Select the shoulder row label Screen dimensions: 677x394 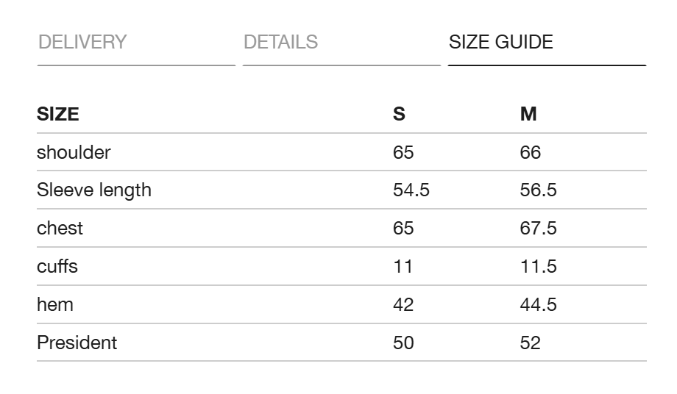click(x=74, y=152)
